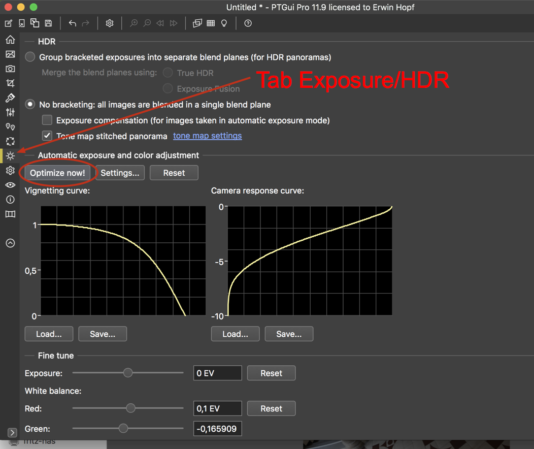534x449 pixels.
Task: Click inside the Vignetting curve graph
Action: (x=123, y=261)
